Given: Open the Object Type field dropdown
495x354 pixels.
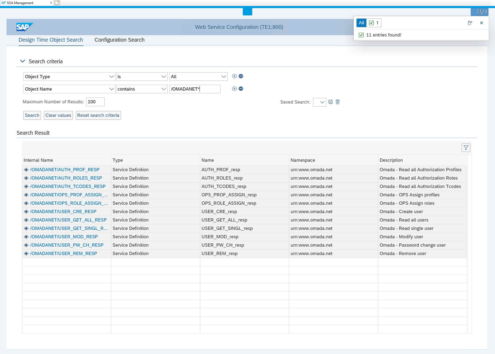Looking at the screenshot, I should 111,77.
